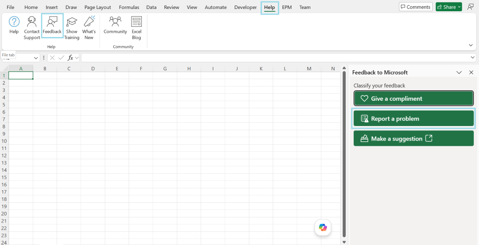This screenshot has width=479, height=245.
Task: Switch to the Insert tab
Action: coord(51,7)
